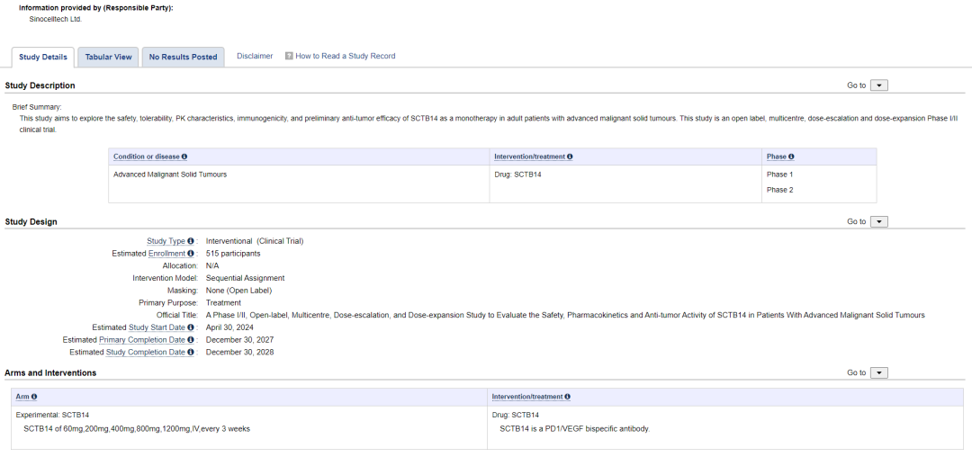Viewport: 972px width, 457px height.
Task: Open Go to dropdown in Study Description
Action: [x=879, y=85]
